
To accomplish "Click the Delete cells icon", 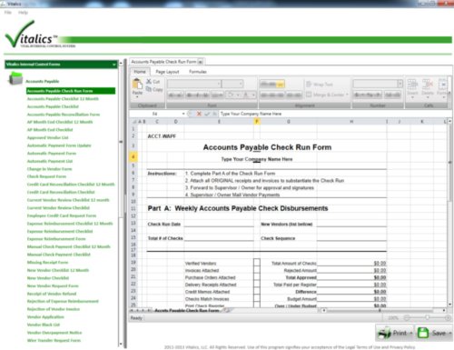I will tap(428, 85).
